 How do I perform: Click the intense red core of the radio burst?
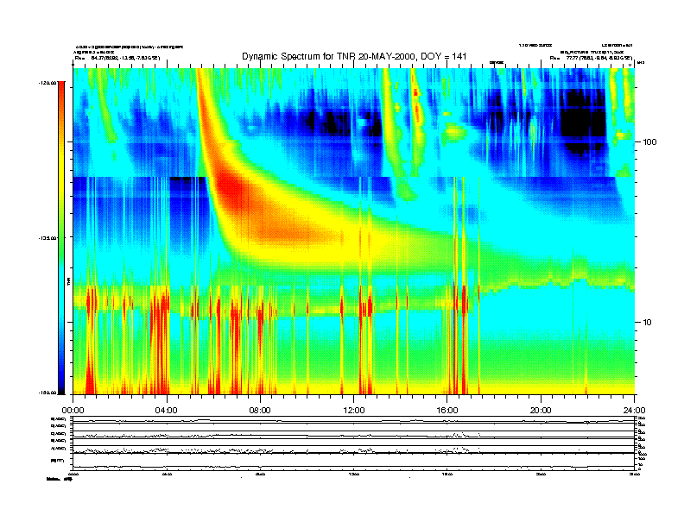click(x=231, y=187)
